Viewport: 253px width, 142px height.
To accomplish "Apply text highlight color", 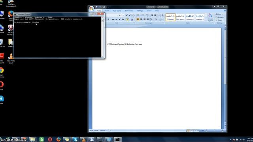I will [x=127, y=19].
